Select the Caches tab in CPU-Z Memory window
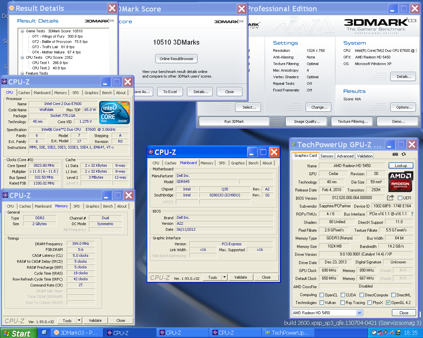 (25, 206)
